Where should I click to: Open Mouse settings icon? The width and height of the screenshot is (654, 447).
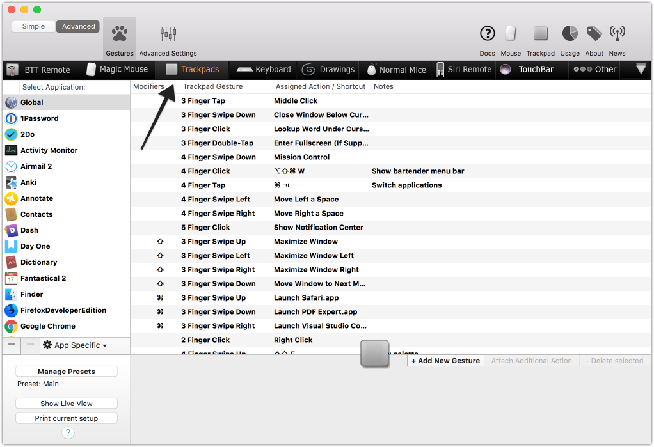tap(511, 33)
